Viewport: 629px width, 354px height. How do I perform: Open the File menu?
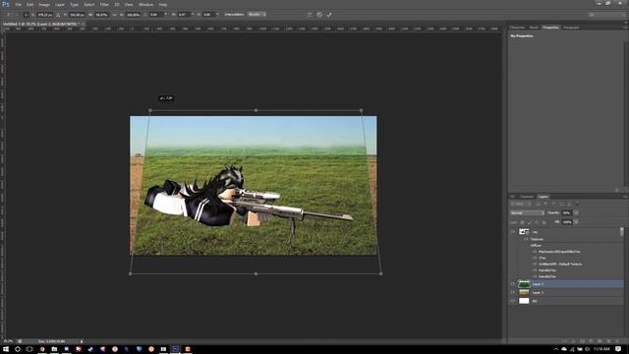click(x=18, y=4)
